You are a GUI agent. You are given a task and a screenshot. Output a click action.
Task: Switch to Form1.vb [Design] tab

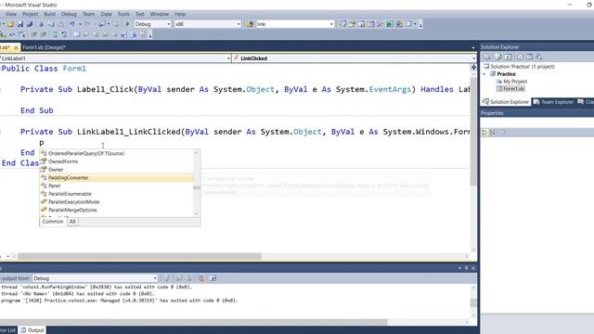coord(44,47)
